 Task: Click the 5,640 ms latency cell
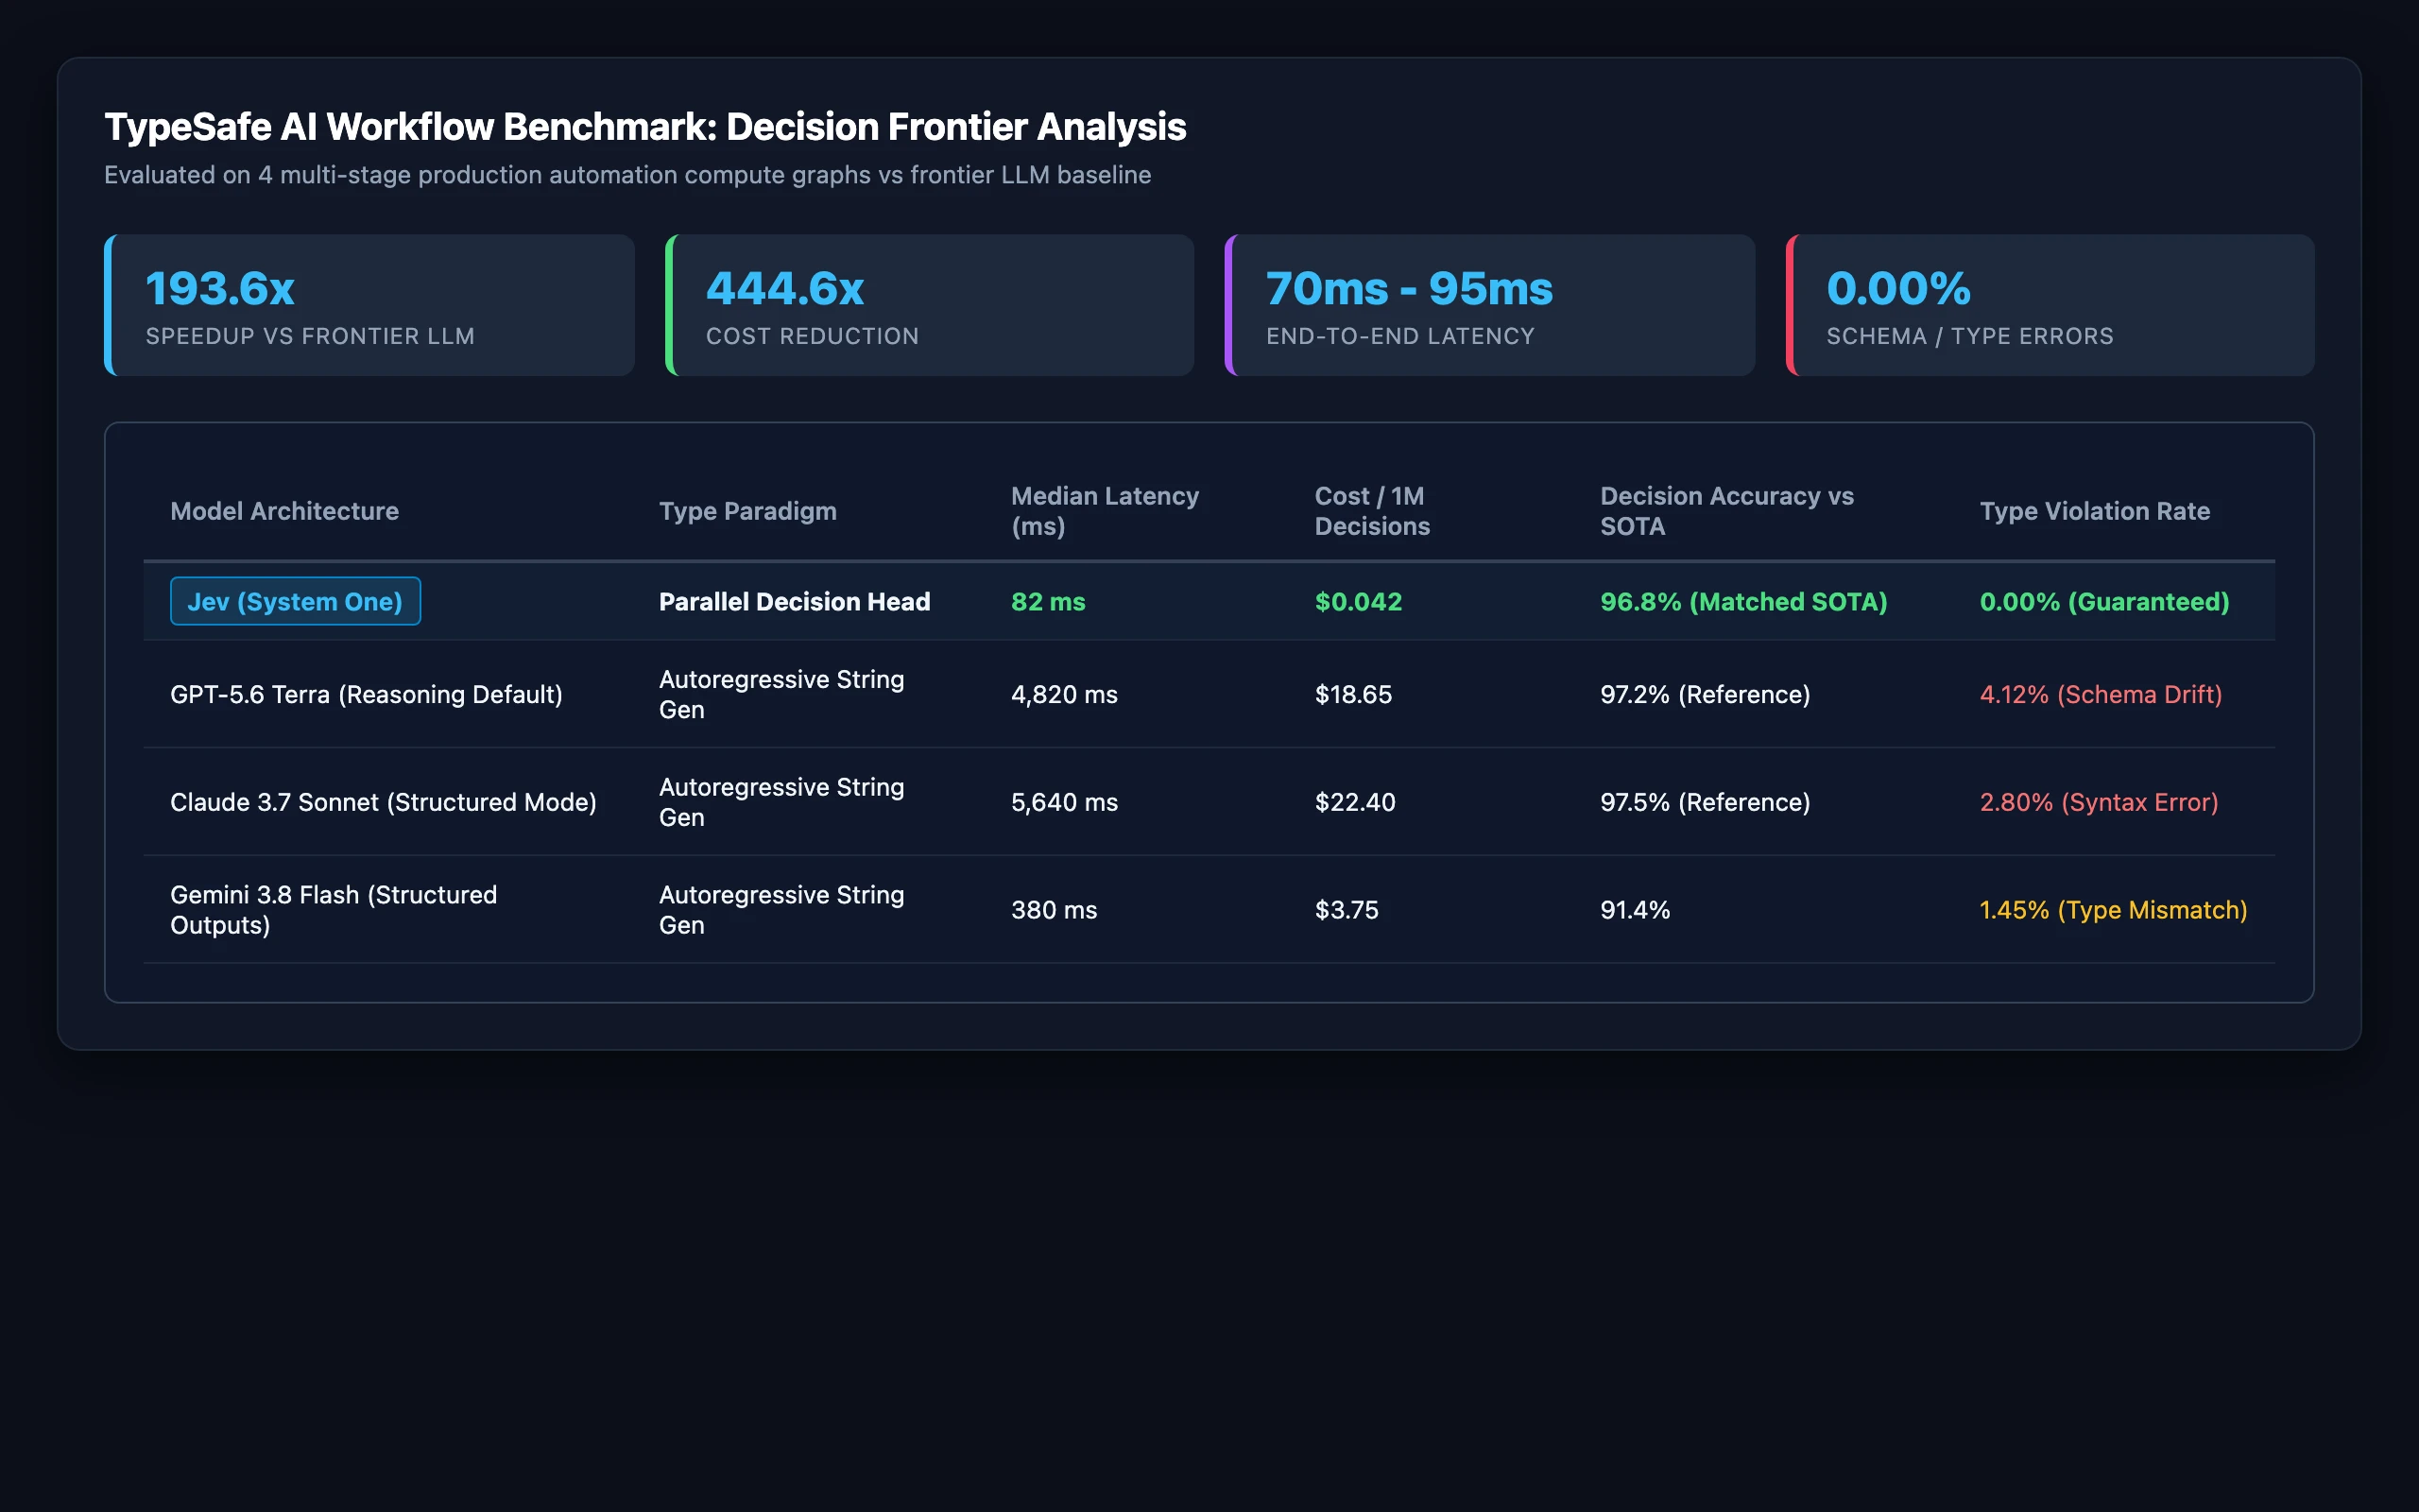point(1064,802)
